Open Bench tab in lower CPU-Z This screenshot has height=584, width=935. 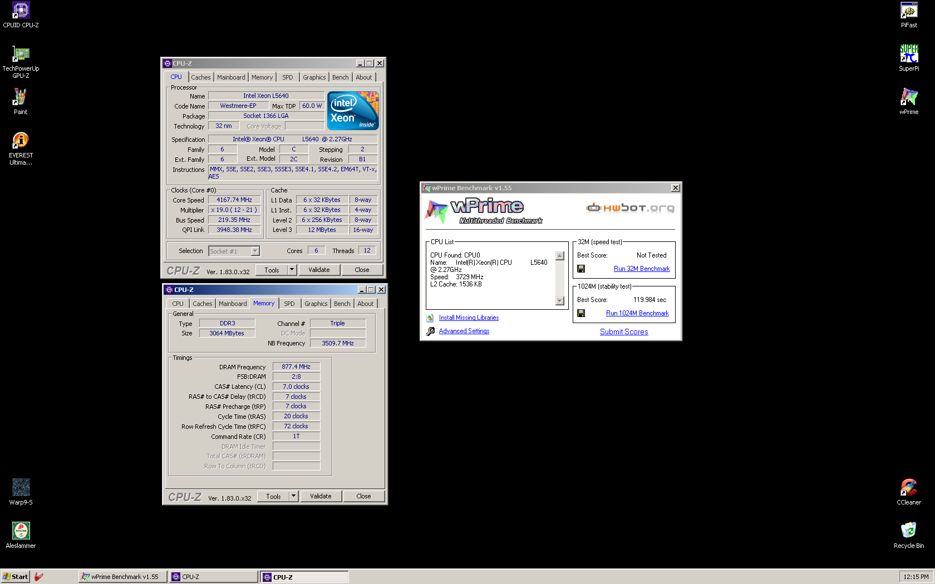click(x=342, y=304)
